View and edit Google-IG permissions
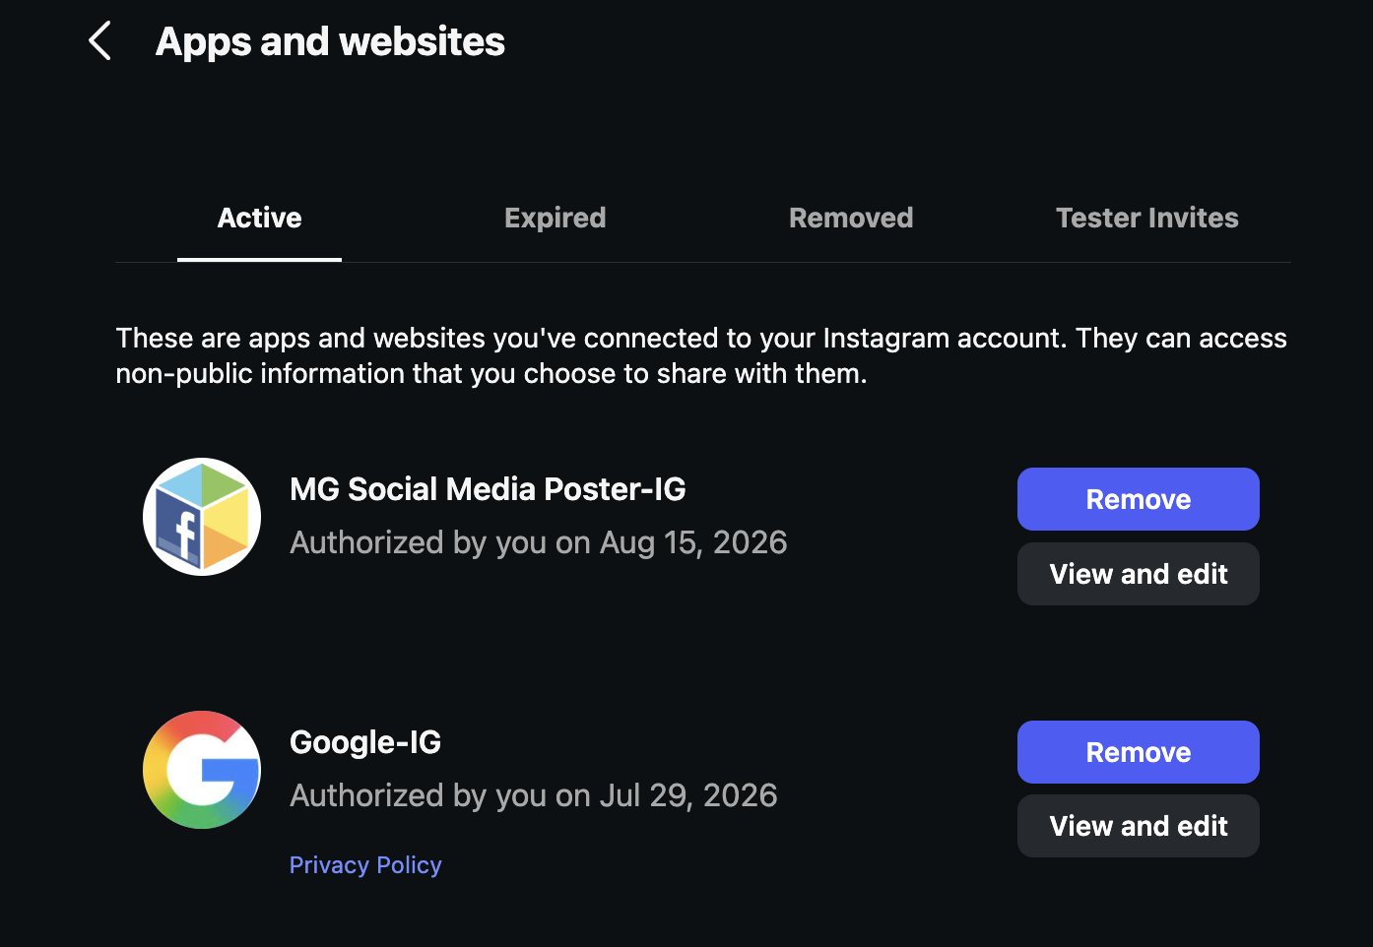This screenshot has height=947, width=1373. pyautogui.click(x=1139, y=826)
